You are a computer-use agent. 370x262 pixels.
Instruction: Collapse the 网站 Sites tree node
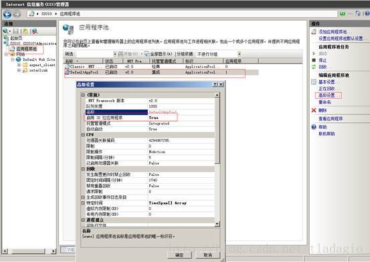[7, 54]
